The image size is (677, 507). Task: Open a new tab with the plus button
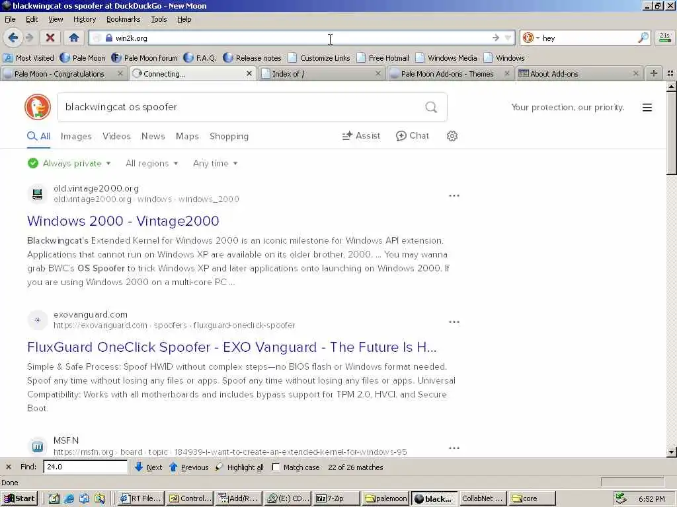(654, 74)
